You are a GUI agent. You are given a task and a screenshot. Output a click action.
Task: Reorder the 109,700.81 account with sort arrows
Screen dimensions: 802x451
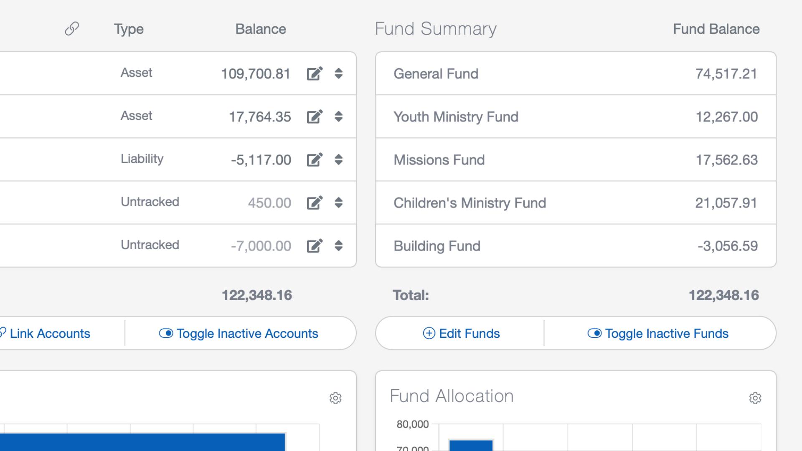[x=339, y=73]
